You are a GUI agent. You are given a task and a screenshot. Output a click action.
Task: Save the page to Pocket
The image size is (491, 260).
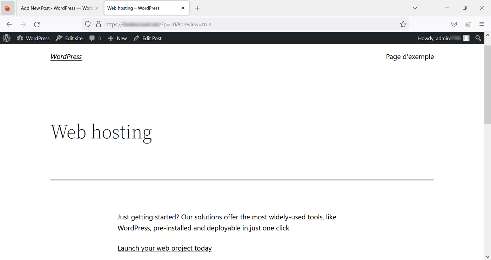tap(454, 24)
